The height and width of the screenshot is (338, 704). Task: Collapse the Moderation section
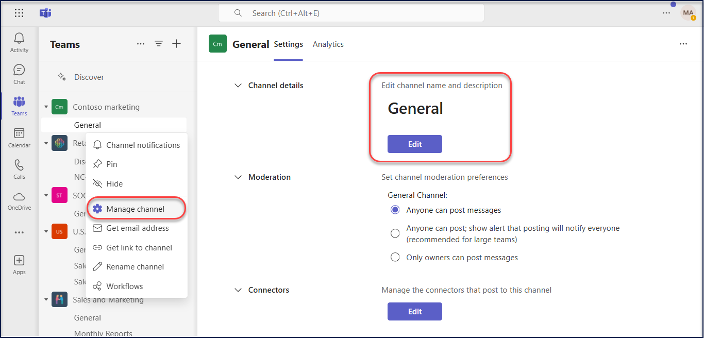[x=238, y=177]
